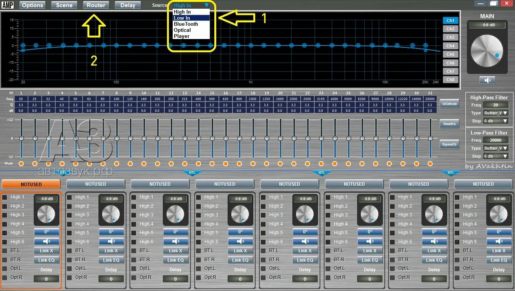The image size is (515, 291).
Task: Toggle orange Work dot under 250 Hz band
Action: pyautogui.click(x=171, y=164)
